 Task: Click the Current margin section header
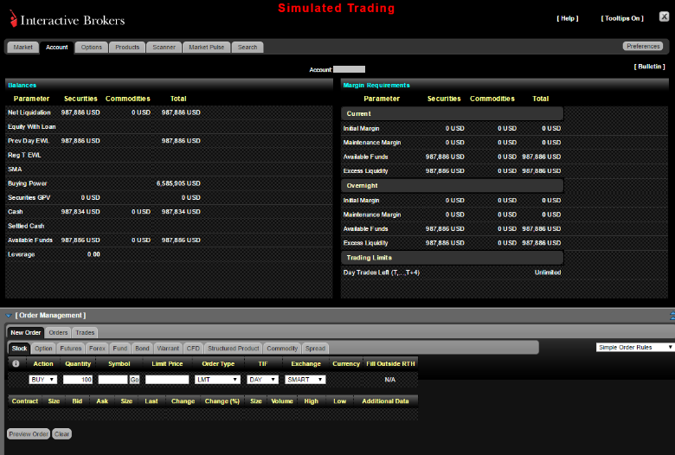[452, 113]
